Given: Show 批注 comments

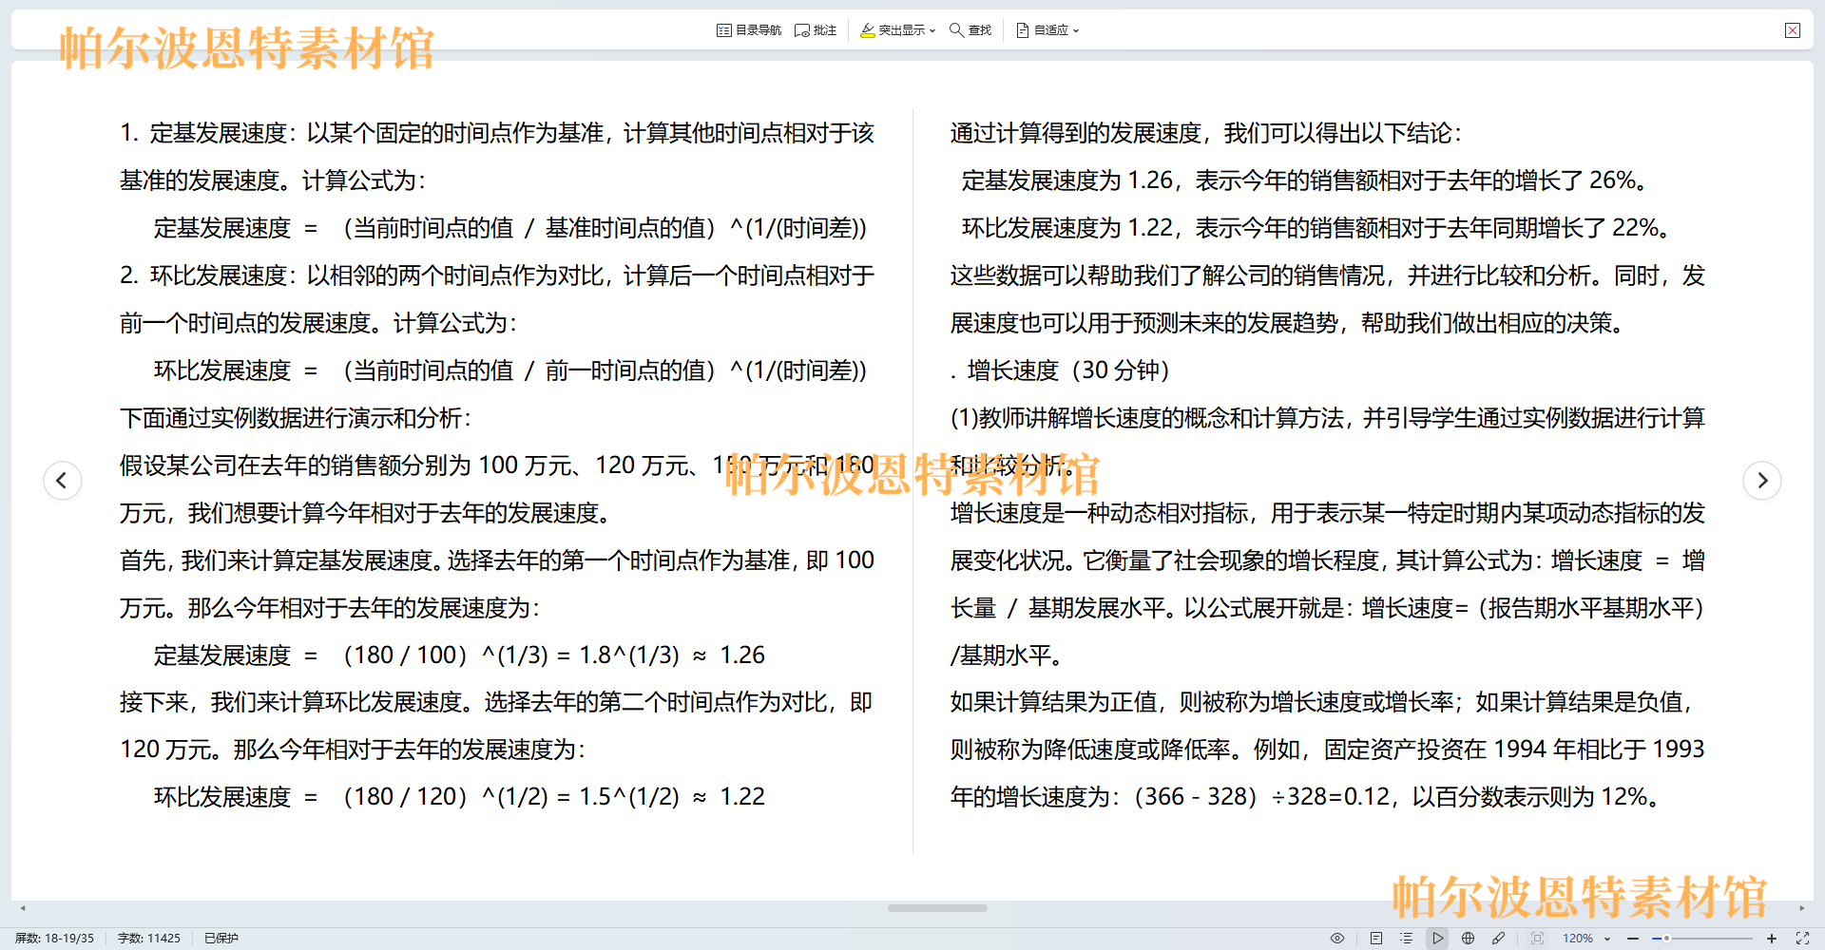Looking at the screenshot, I should click(816, 30).
